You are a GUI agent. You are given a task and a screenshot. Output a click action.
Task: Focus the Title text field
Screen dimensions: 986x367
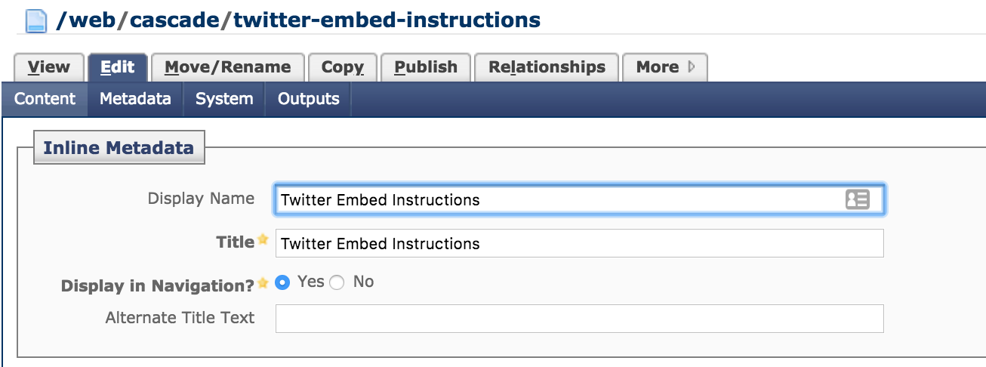[x=579, y=244]
